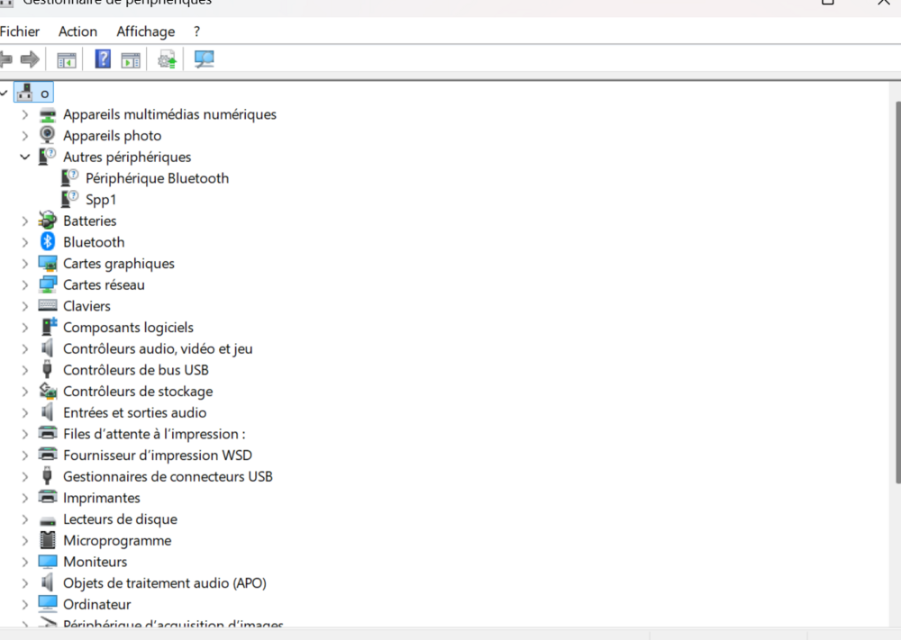Open the Action menu
This screenshot has width=901, height=640.
click(x=77, y=32)
